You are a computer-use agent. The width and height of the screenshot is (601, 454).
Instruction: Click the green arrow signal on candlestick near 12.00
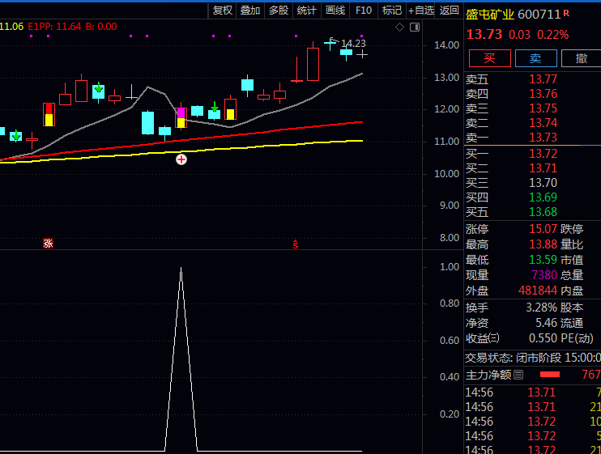pyautogui.click(x=215, y=106)
